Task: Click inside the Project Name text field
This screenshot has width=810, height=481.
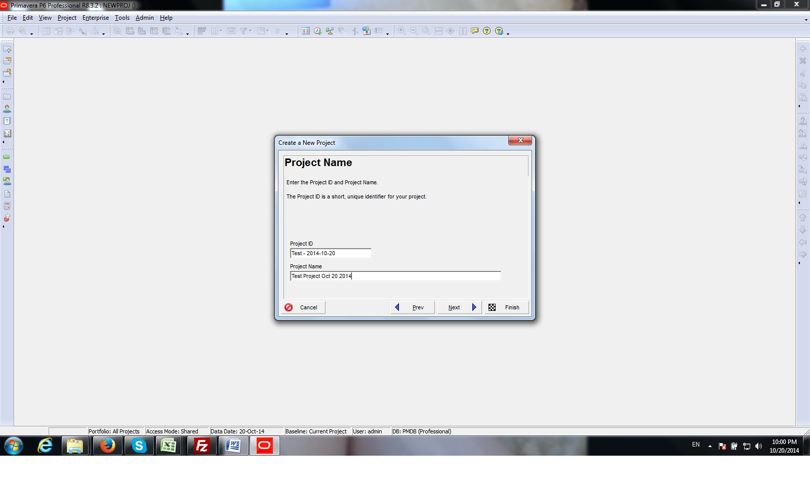Action: [395, 276]
